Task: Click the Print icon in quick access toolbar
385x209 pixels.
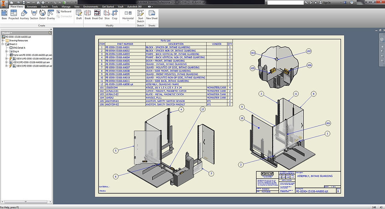Action: pyautogui.click(x=43, y=2)
